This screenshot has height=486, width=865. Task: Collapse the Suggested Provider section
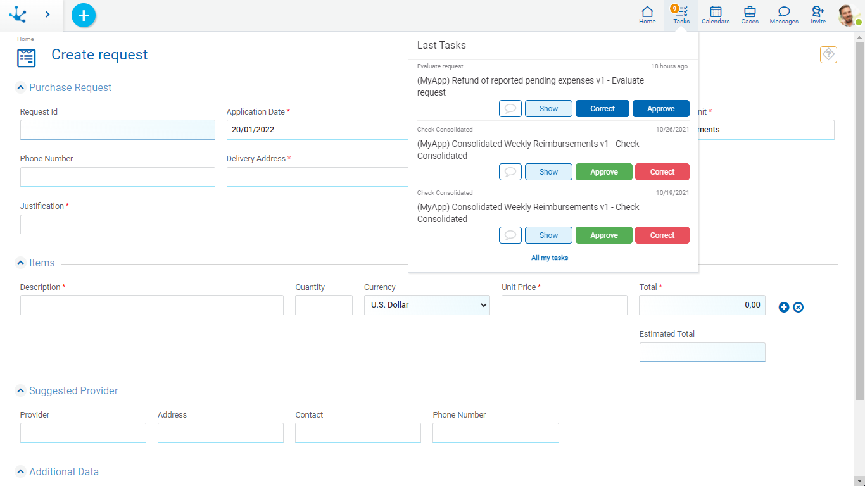[21, 391]
